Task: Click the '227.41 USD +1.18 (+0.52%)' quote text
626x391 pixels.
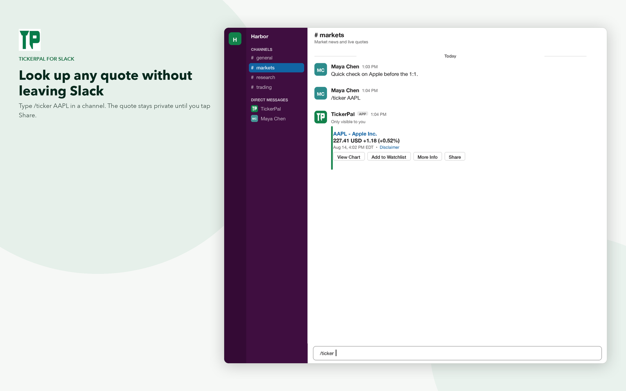Action: click(x=366, y=141)
